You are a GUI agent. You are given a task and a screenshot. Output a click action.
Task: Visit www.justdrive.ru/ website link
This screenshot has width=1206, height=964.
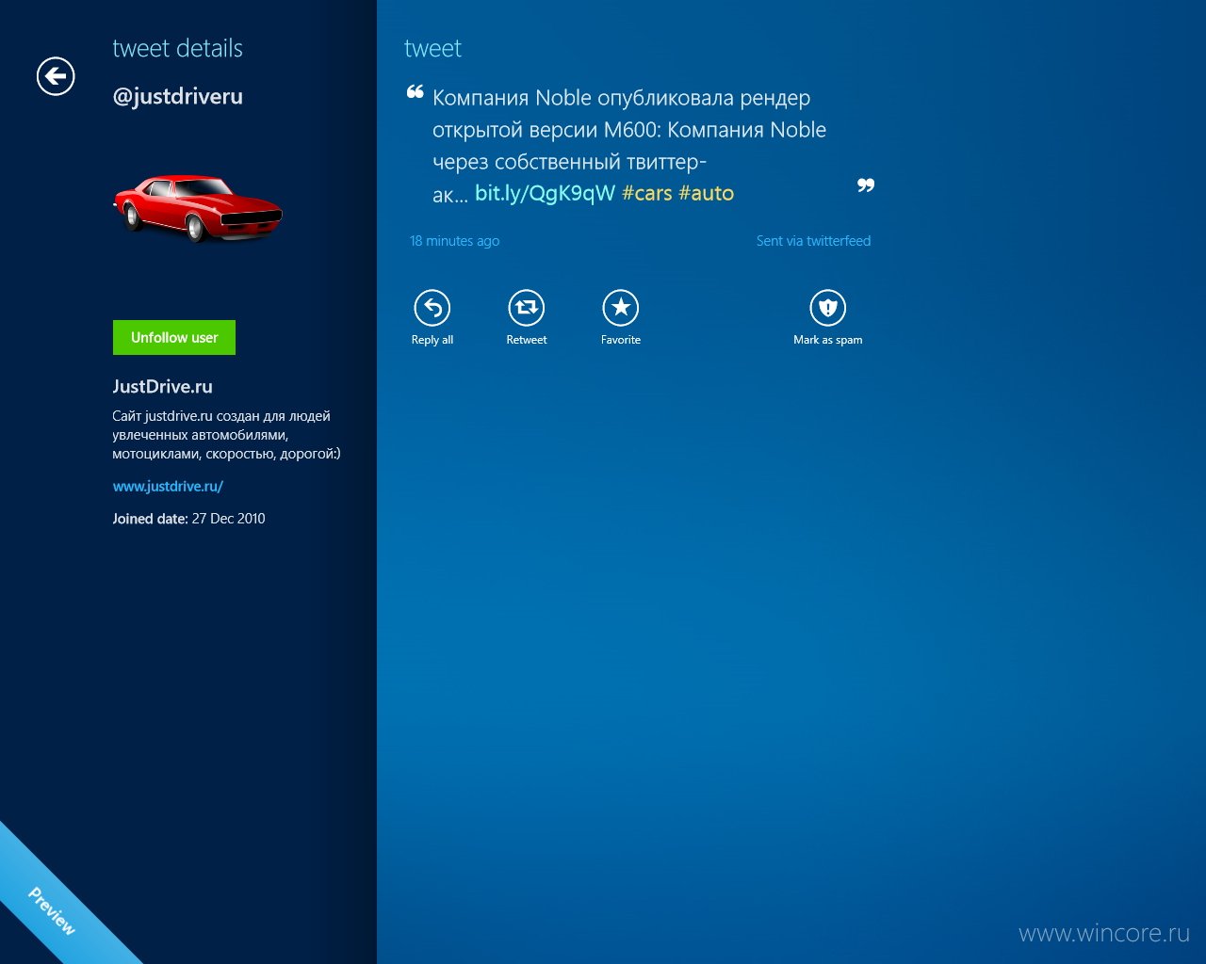click(x=168, y=487)
